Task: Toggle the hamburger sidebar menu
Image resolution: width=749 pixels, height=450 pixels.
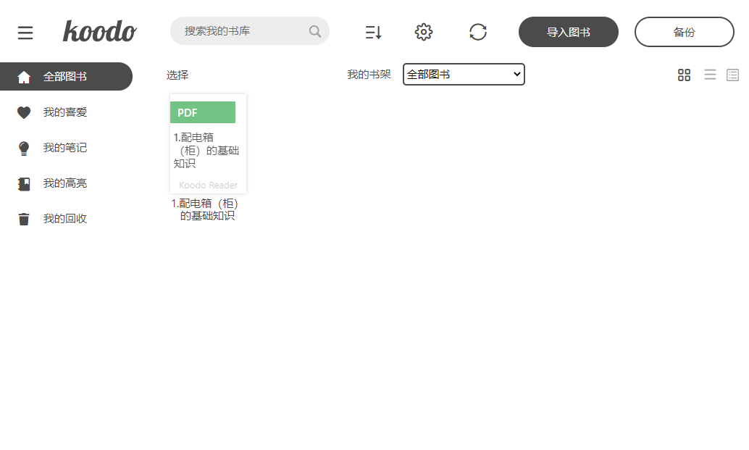Action: (x=25, y=33)
